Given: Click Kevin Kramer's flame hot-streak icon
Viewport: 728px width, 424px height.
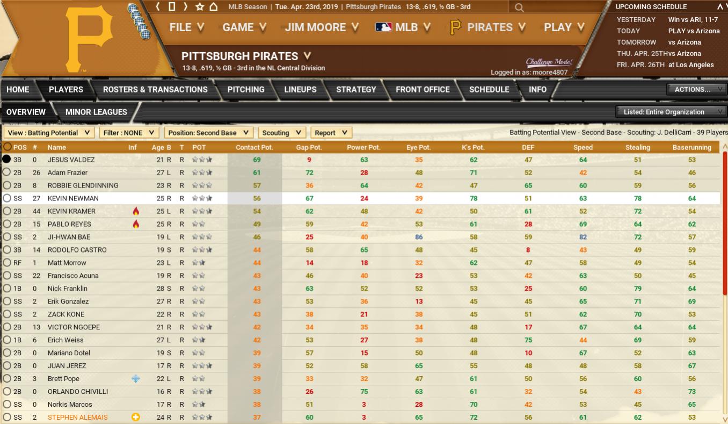Looking at the screenshot, I should [x=135, y=211].
